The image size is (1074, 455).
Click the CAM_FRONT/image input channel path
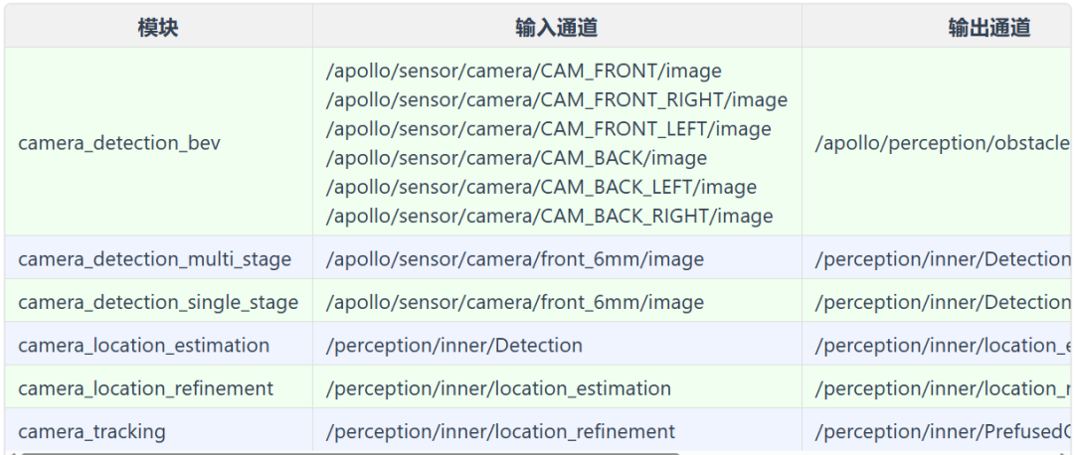coord(524,72)
